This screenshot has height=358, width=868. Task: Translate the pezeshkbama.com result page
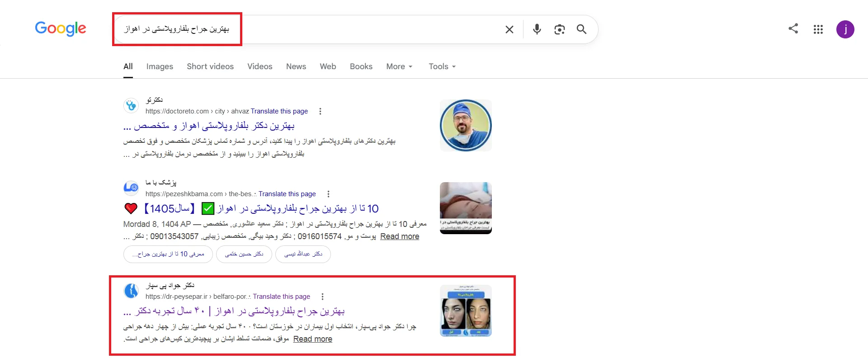point(287,194)
